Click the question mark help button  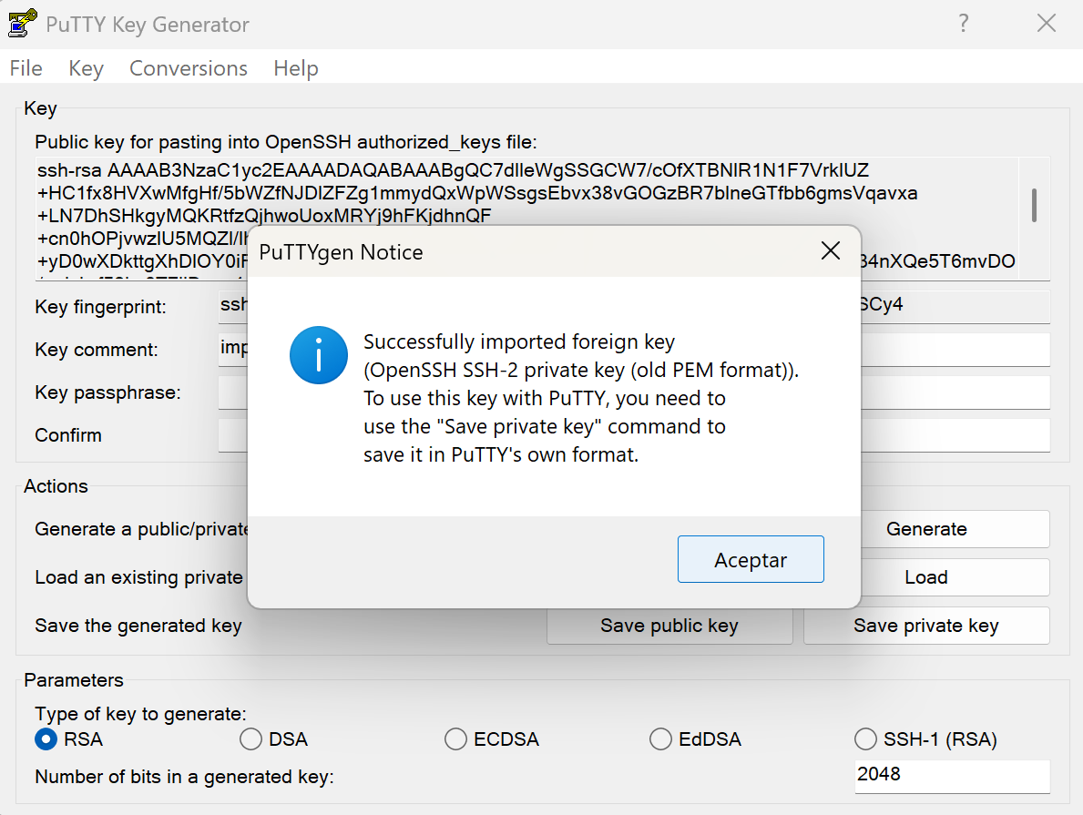tap(964, 24)
